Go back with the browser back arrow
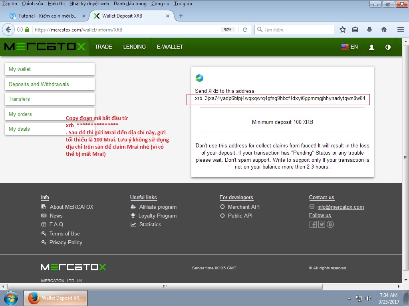 [8, 29]
